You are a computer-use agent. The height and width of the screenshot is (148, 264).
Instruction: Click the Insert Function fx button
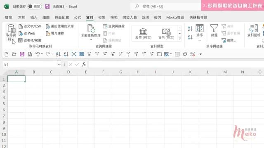[84, 64]
